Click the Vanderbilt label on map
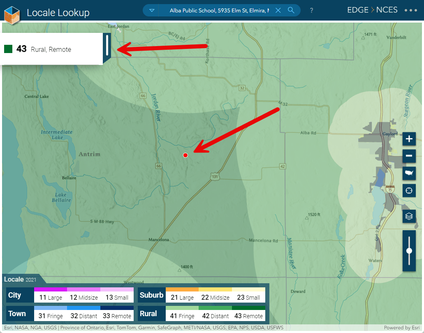Viewport: 424px width, 333px height. (396, 37)
